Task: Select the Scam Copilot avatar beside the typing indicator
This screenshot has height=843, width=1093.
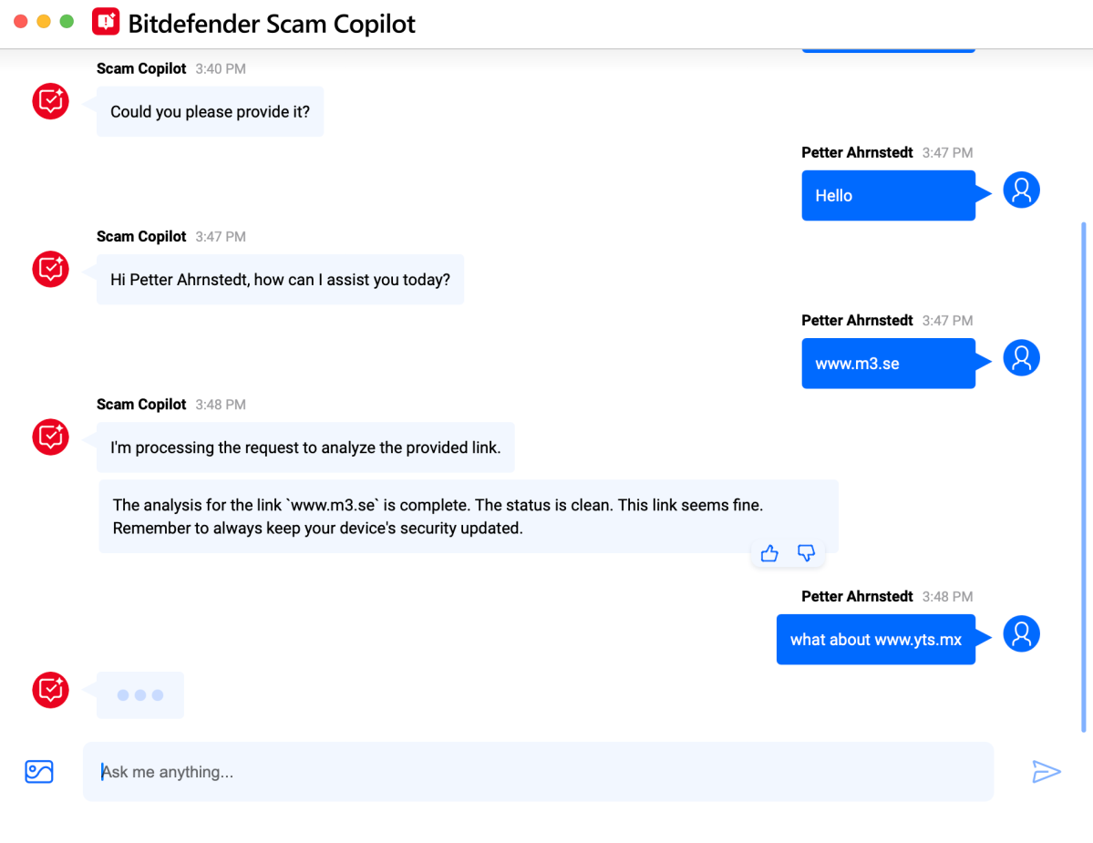Action: pos(50,691)
